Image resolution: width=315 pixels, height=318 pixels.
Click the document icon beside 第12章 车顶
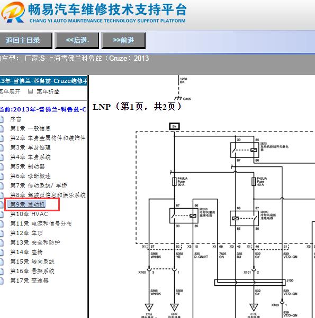coord(2,233)
